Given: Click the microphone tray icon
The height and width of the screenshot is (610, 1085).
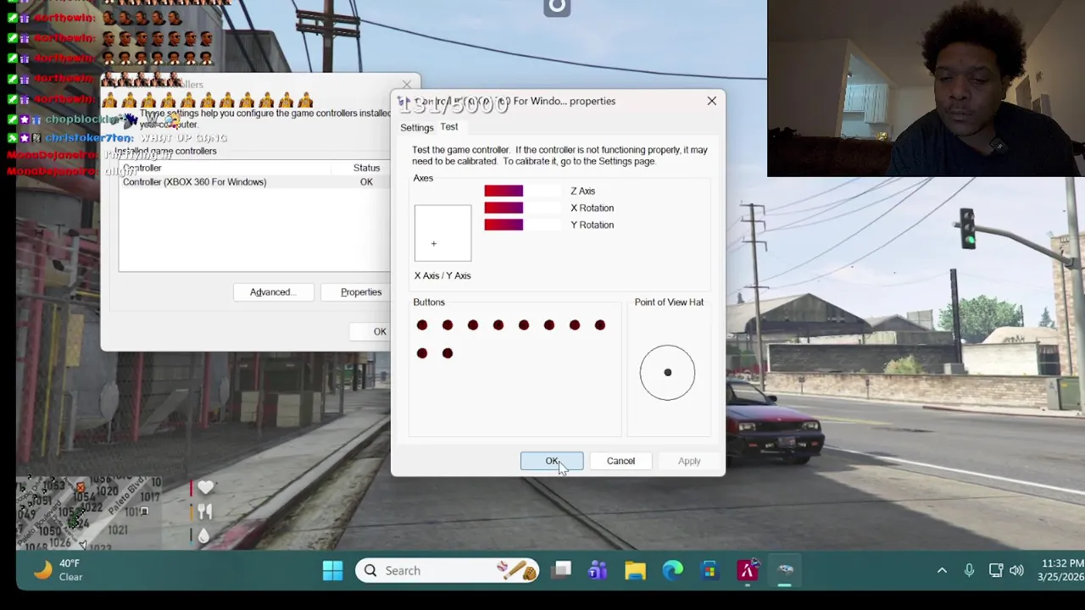Looking at the screenshot, I should 969,571.
